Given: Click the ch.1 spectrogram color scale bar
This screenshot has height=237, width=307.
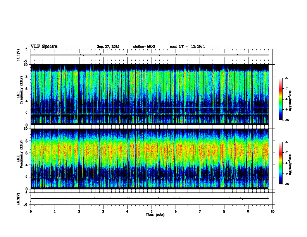Looking at the screenshot, I should coord(280,99).
